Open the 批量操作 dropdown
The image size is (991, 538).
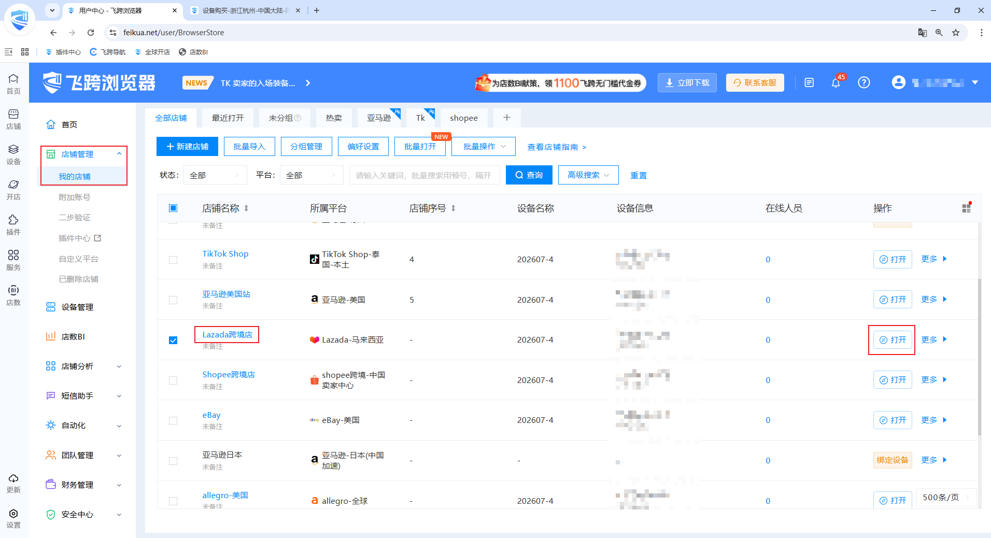coord(484,147)
